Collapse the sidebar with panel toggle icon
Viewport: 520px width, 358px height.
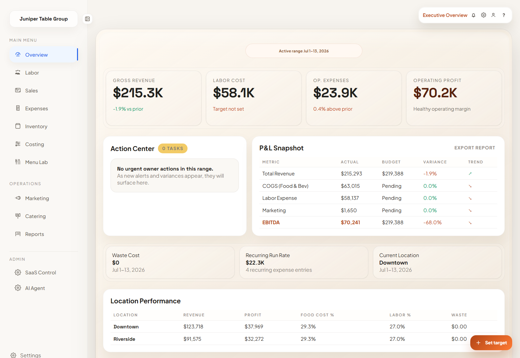(87, 19)
